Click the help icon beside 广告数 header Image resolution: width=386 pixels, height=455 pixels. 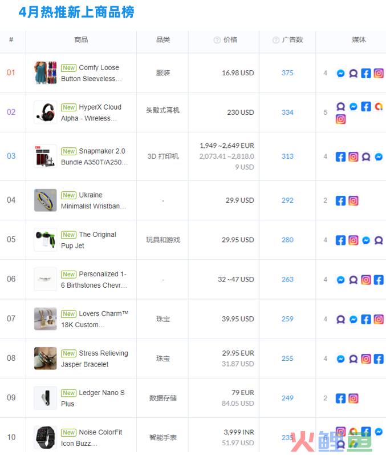point(276,40)
